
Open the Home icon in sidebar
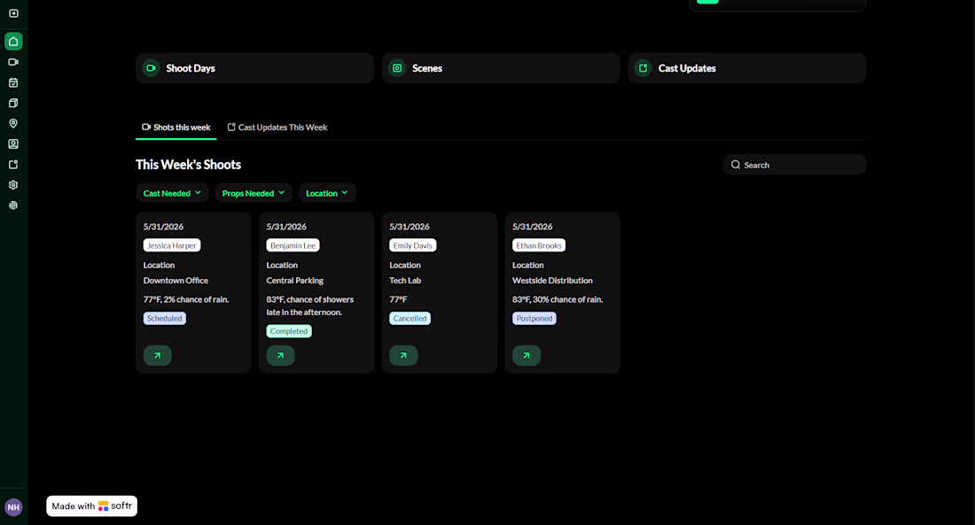[13, 42]
